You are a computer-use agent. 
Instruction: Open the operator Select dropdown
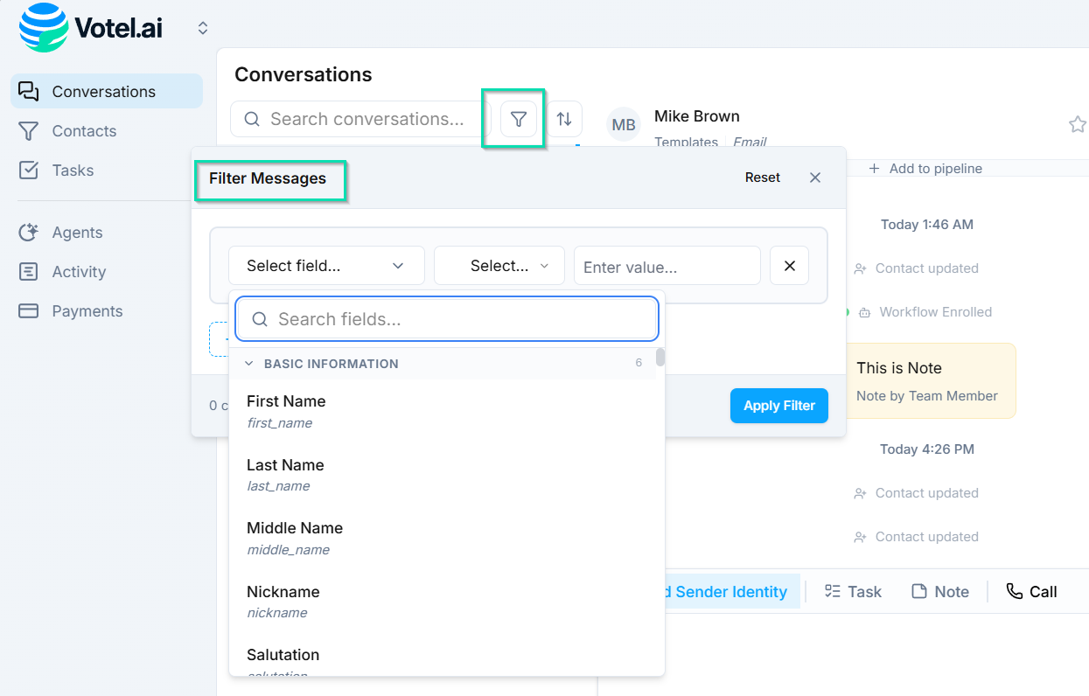[499, 266]
